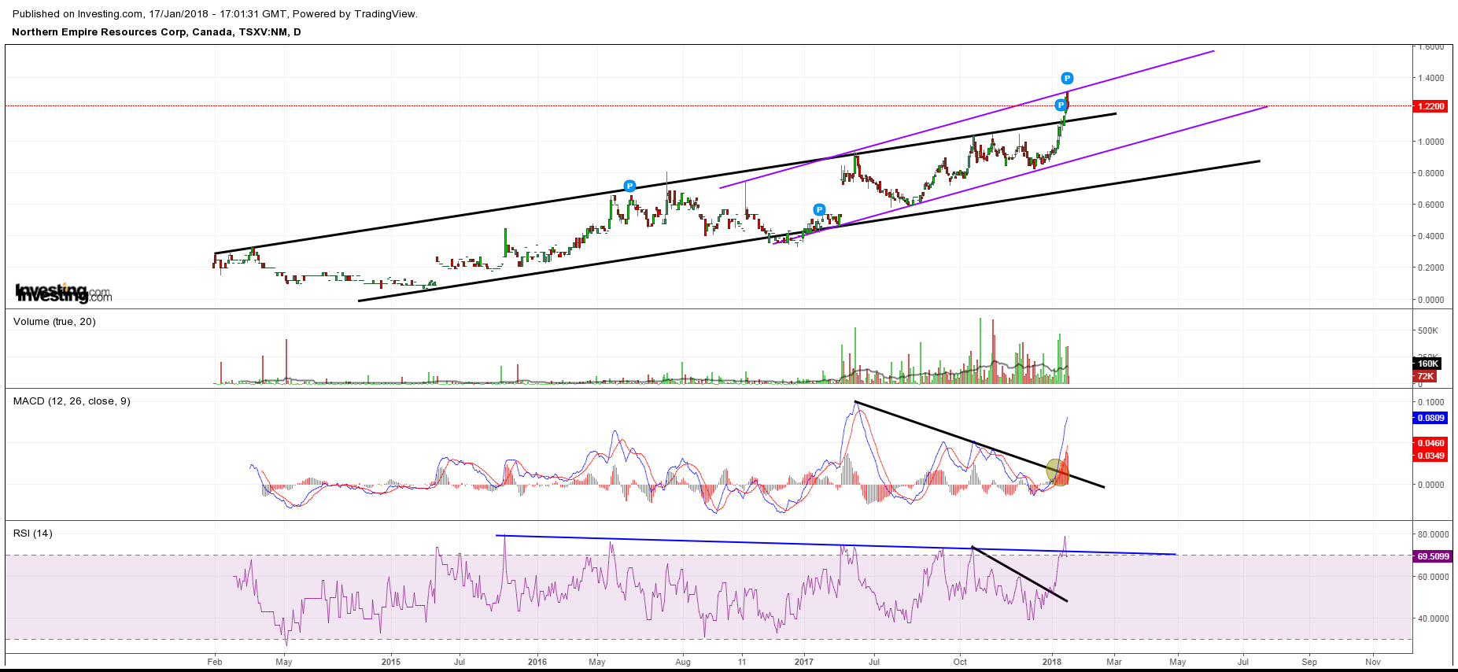The image size is (1458, 672).
Task: Click the 60.0000 RSI axis label
Action: coord(1434,577)
